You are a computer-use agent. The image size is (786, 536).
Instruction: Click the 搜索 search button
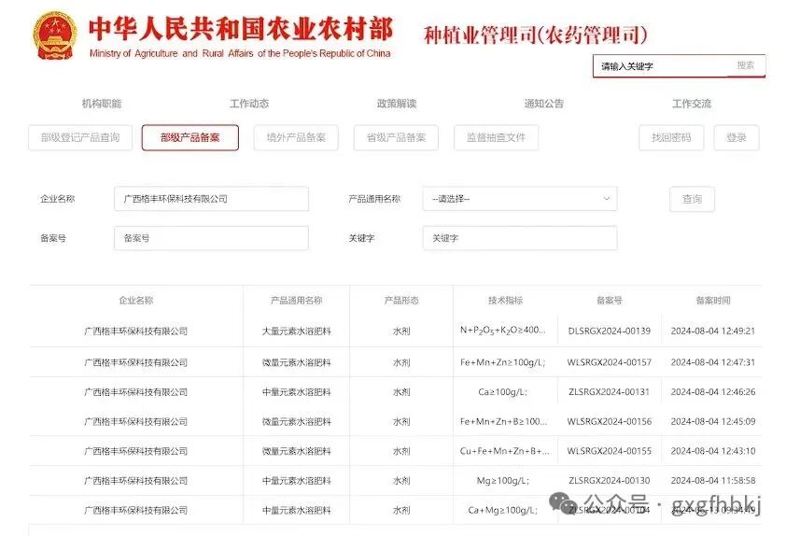pos(746,65)
